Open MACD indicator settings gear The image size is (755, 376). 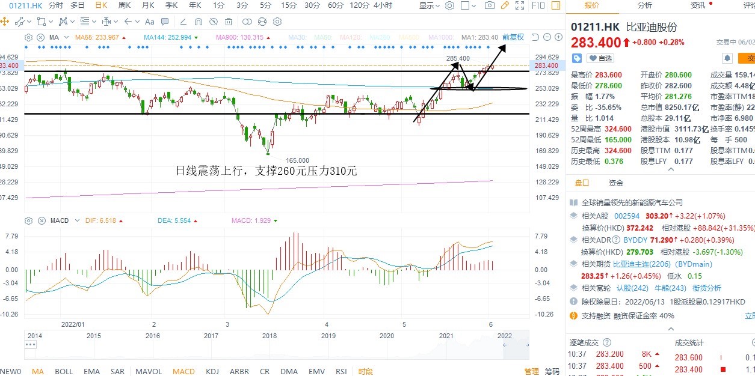(x=28, y=220)
